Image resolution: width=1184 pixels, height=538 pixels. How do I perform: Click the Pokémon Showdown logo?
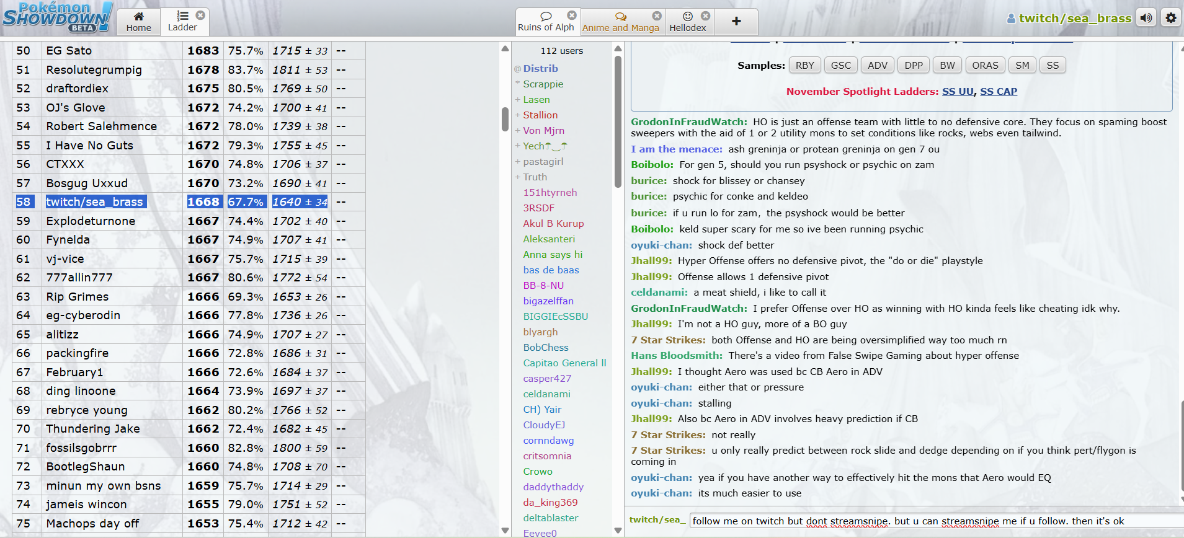coord(57,17)
